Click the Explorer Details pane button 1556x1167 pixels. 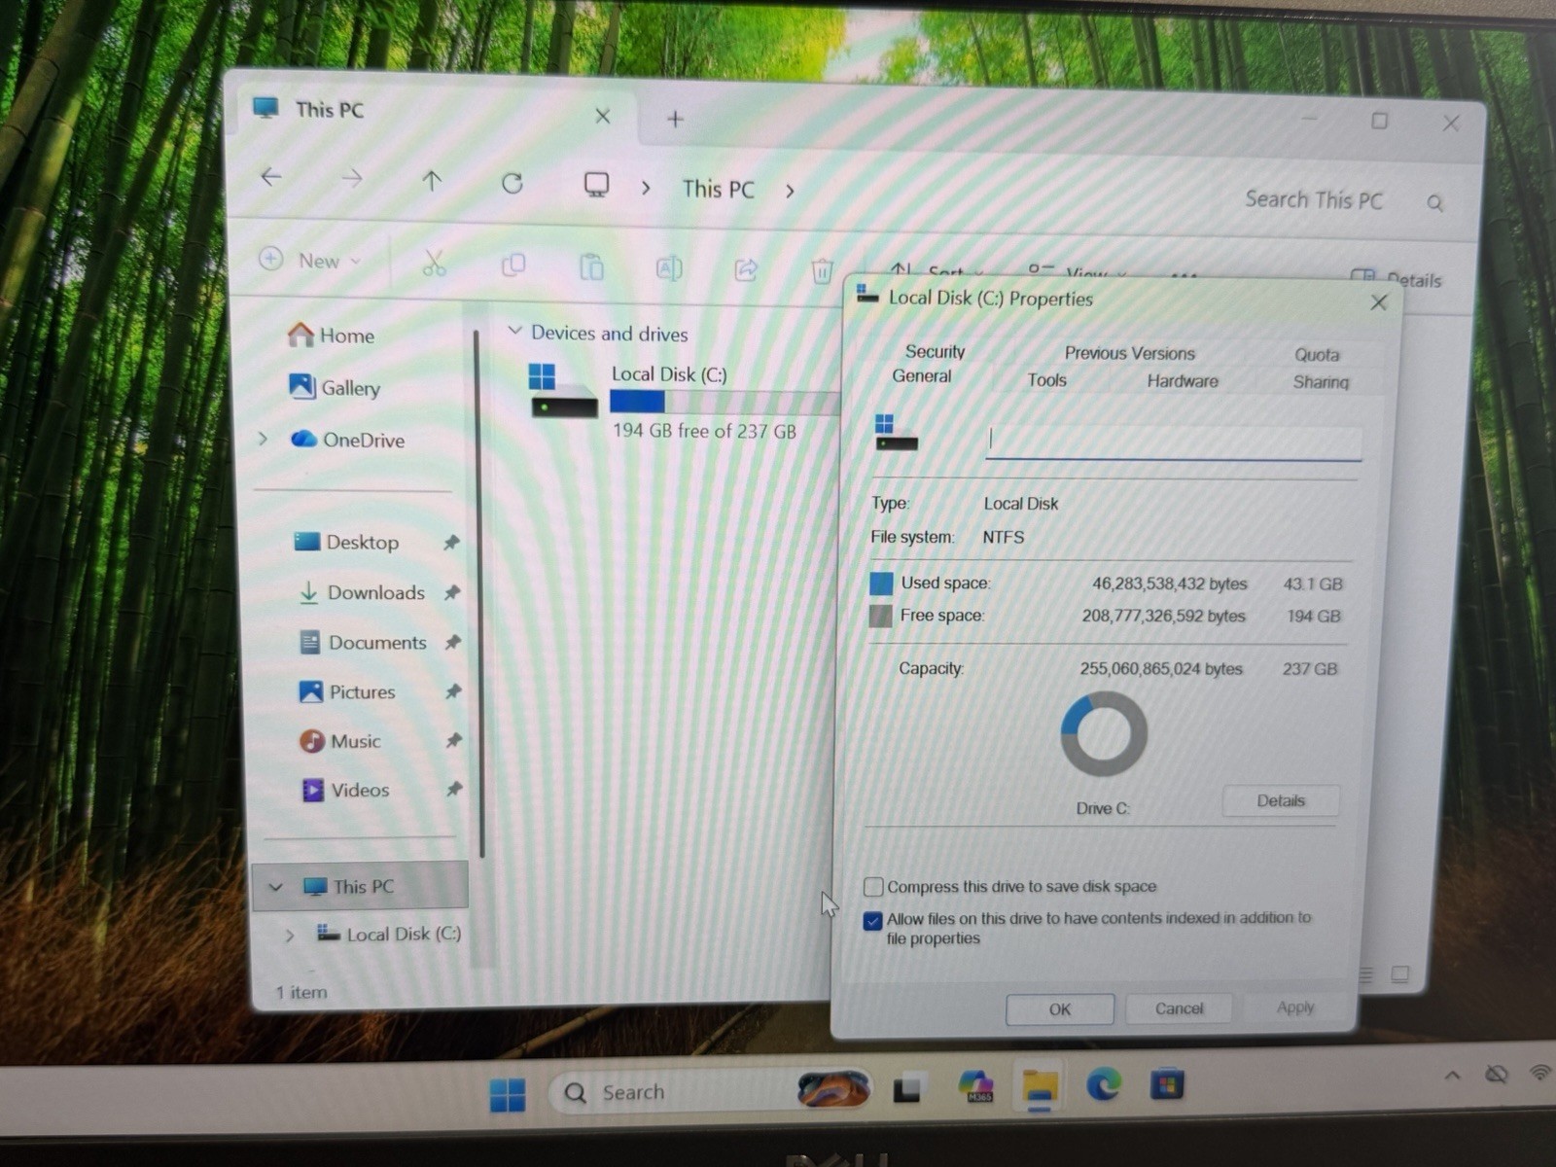coord(1397,279)
